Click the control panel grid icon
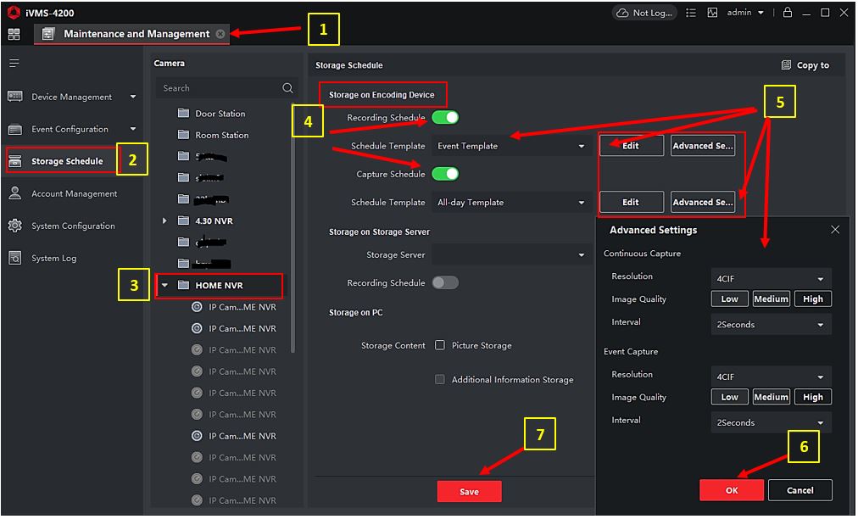858x519 pixels. click(x=14, y=34)
